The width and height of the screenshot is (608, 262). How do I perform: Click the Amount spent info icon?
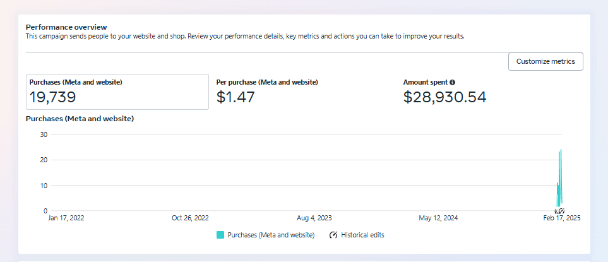click(x=453, y=82)
